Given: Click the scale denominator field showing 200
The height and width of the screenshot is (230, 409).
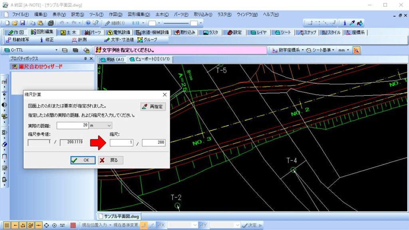Looking at the screenshot, I should 153,143.
